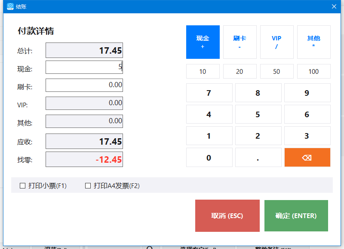The width and height of the screenshot is (344, 249).
Task: Select the 其他 payment method
Action: point(314,42)
